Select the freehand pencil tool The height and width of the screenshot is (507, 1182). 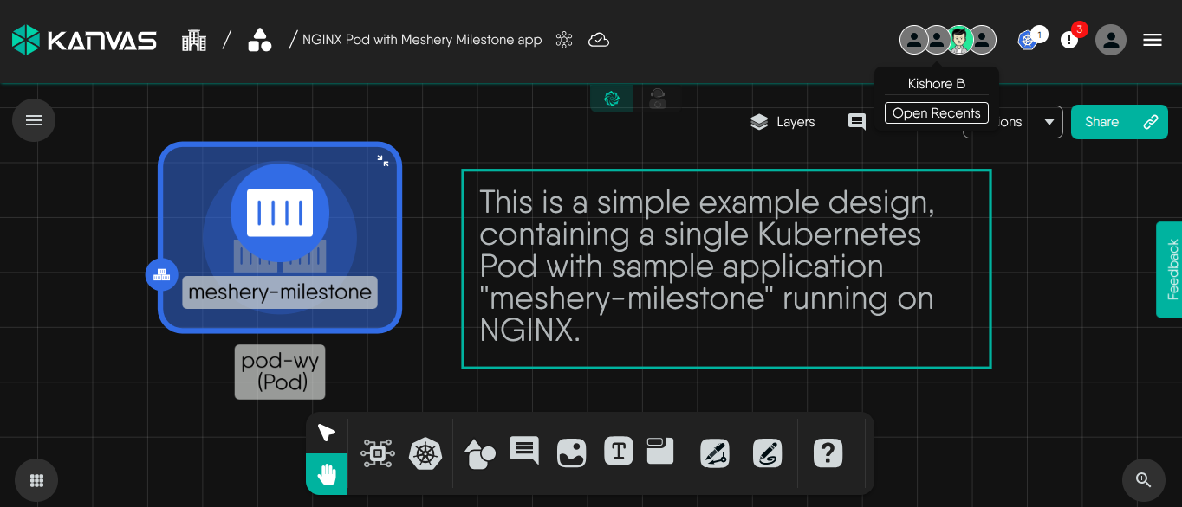[x=767, y=453]
